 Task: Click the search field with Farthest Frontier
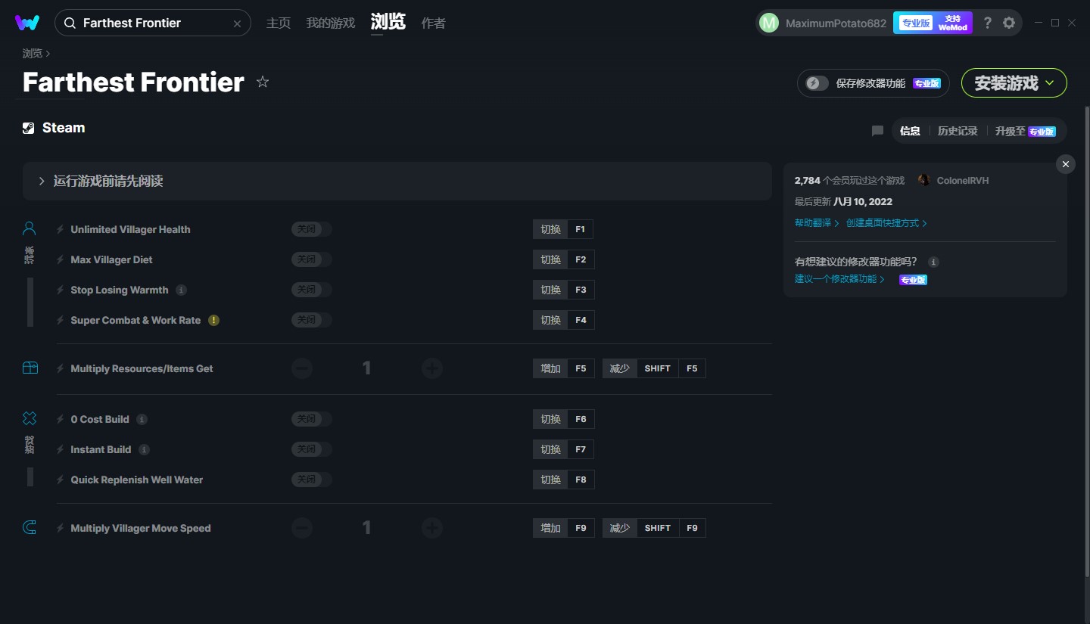pyautogui.click(x=153, y=23)
